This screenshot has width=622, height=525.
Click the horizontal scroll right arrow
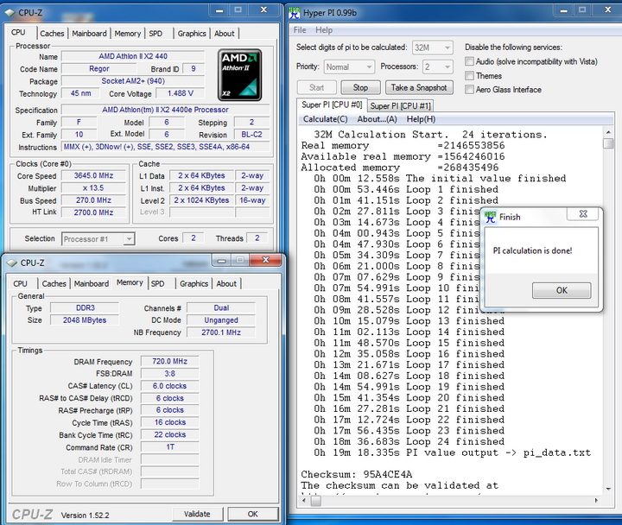click(596, 501)
